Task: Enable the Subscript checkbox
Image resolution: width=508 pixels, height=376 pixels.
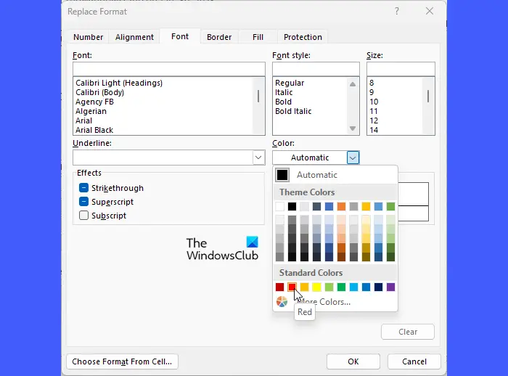Action: 84,216
